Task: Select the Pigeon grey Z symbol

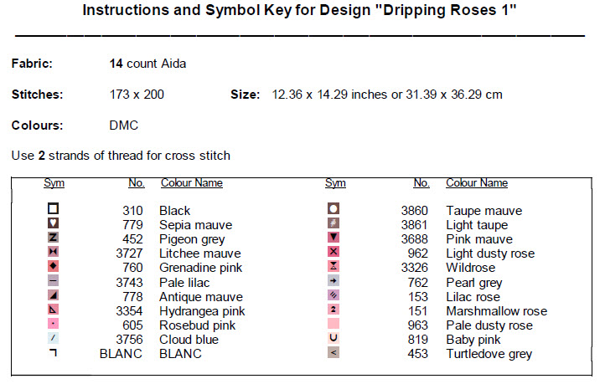Action: point(54,238)
